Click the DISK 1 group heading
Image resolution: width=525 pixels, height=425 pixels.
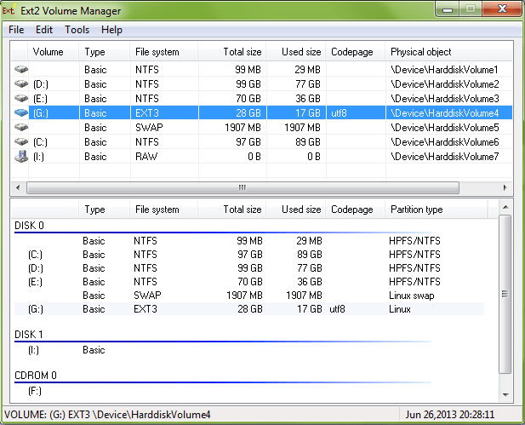[x=28, y=335]
